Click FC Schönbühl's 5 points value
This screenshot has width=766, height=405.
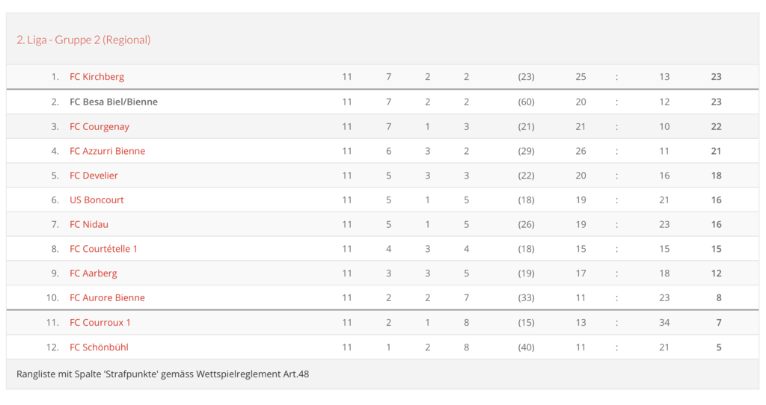point(718,347)
